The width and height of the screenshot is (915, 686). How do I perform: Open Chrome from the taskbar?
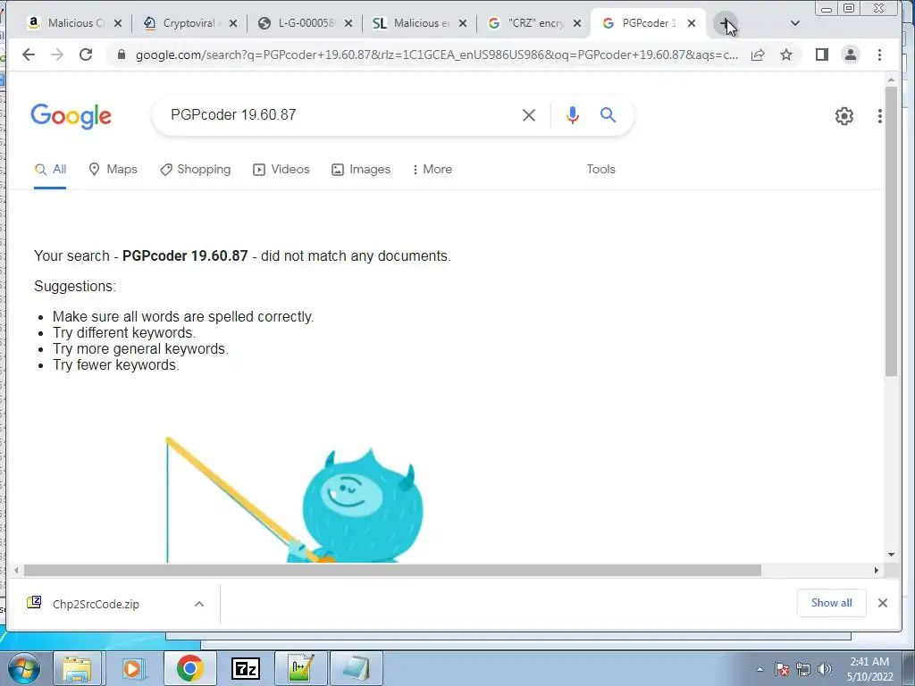click(189, 668)
